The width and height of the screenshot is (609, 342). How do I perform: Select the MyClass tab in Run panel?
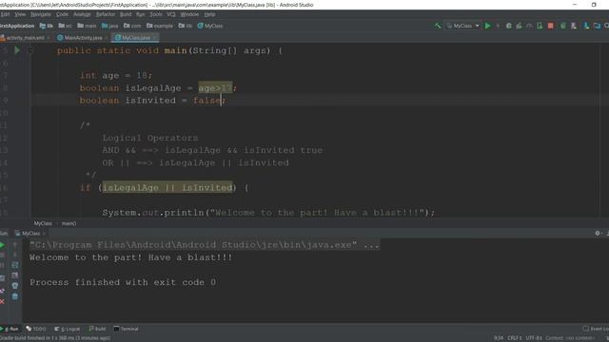30,234
